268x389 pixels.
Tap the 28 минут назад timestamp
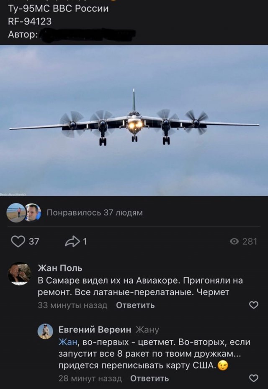(90, 379)
